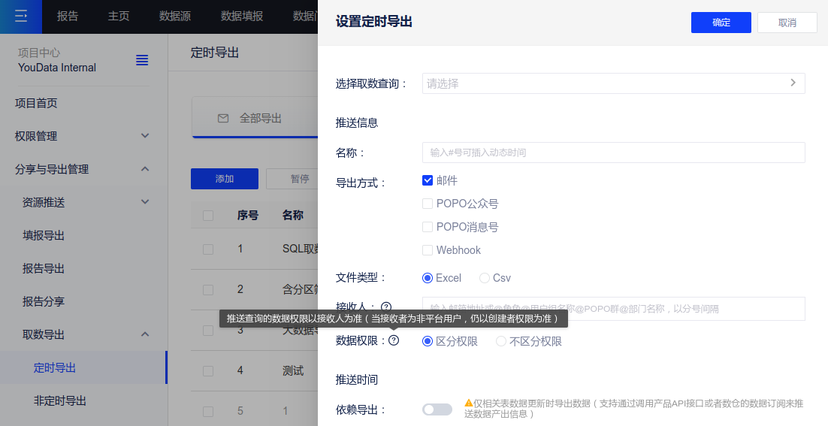Screen dimensions: 828x426
Task: Open the 选择取数查询 dropdown
Action: click(613, 83)
